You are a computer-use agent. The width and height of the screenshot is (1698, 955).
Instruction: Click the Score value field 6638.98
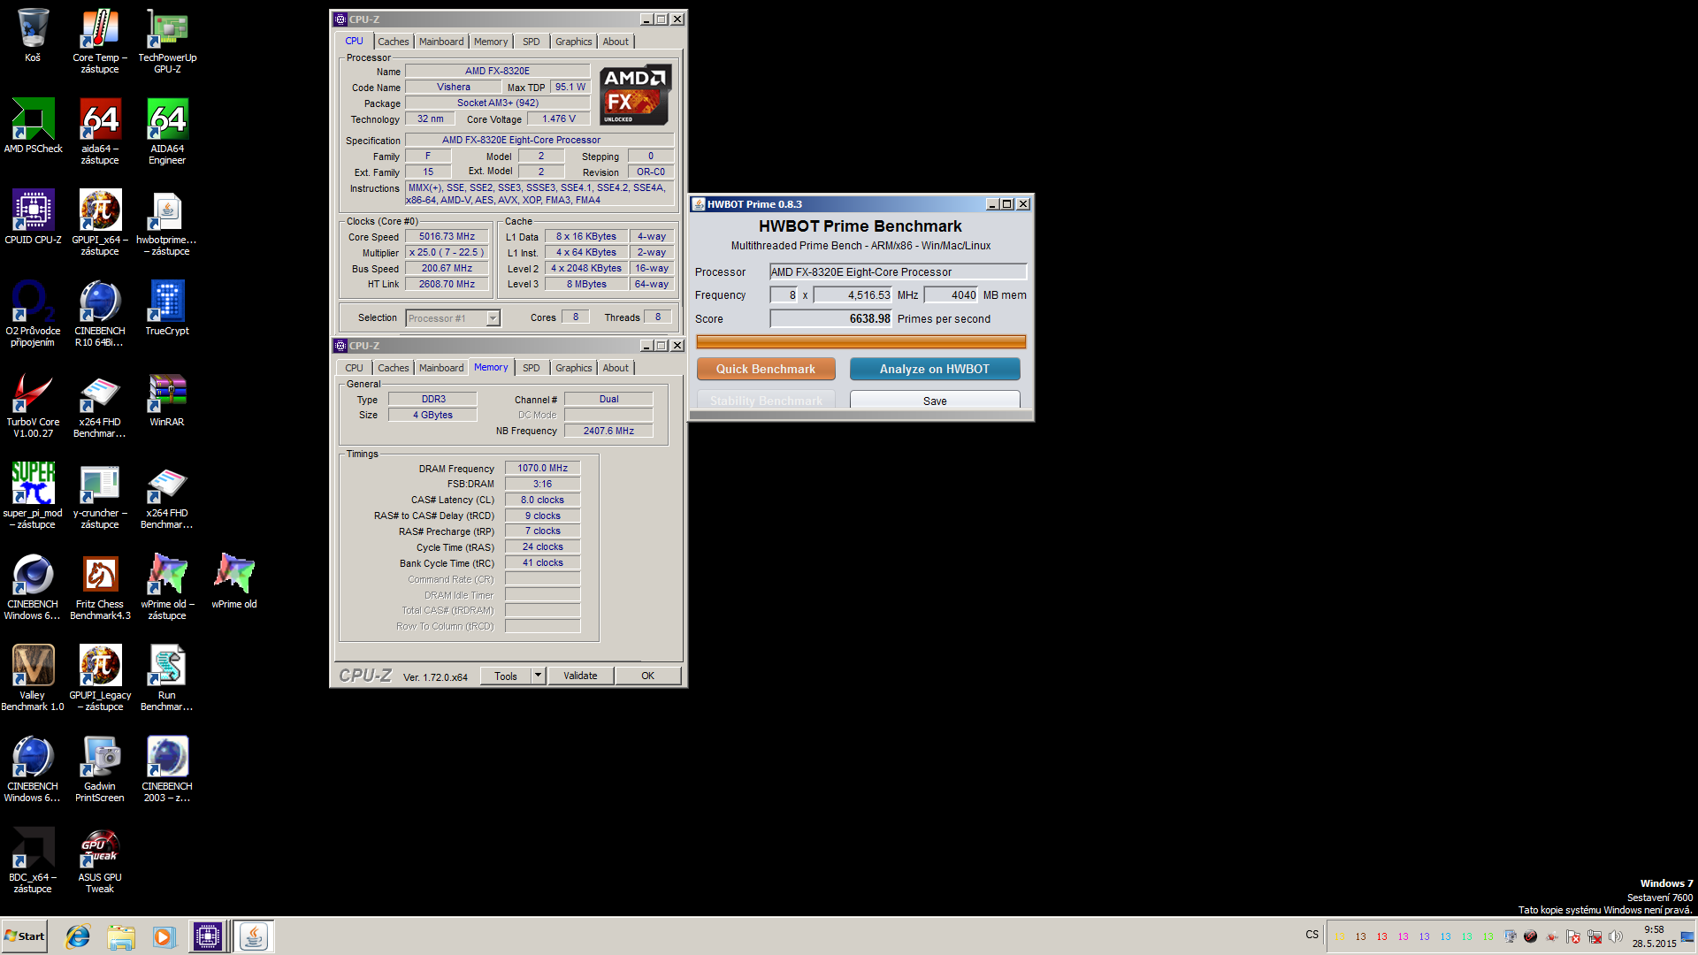point(831,318)
